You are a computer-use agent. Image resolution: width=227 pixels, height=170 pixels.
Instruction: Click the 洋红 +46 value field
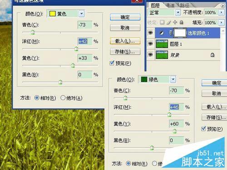coord(177,107)
